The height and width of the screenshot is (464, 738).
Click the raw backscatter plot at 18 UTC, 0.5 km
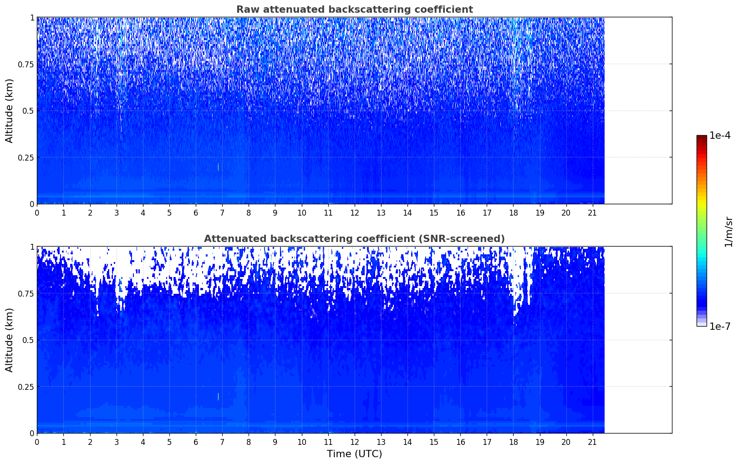pos(513,111)
